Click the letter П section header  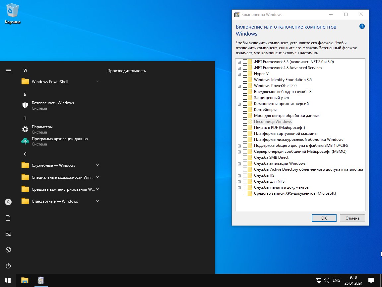[25, 118]
